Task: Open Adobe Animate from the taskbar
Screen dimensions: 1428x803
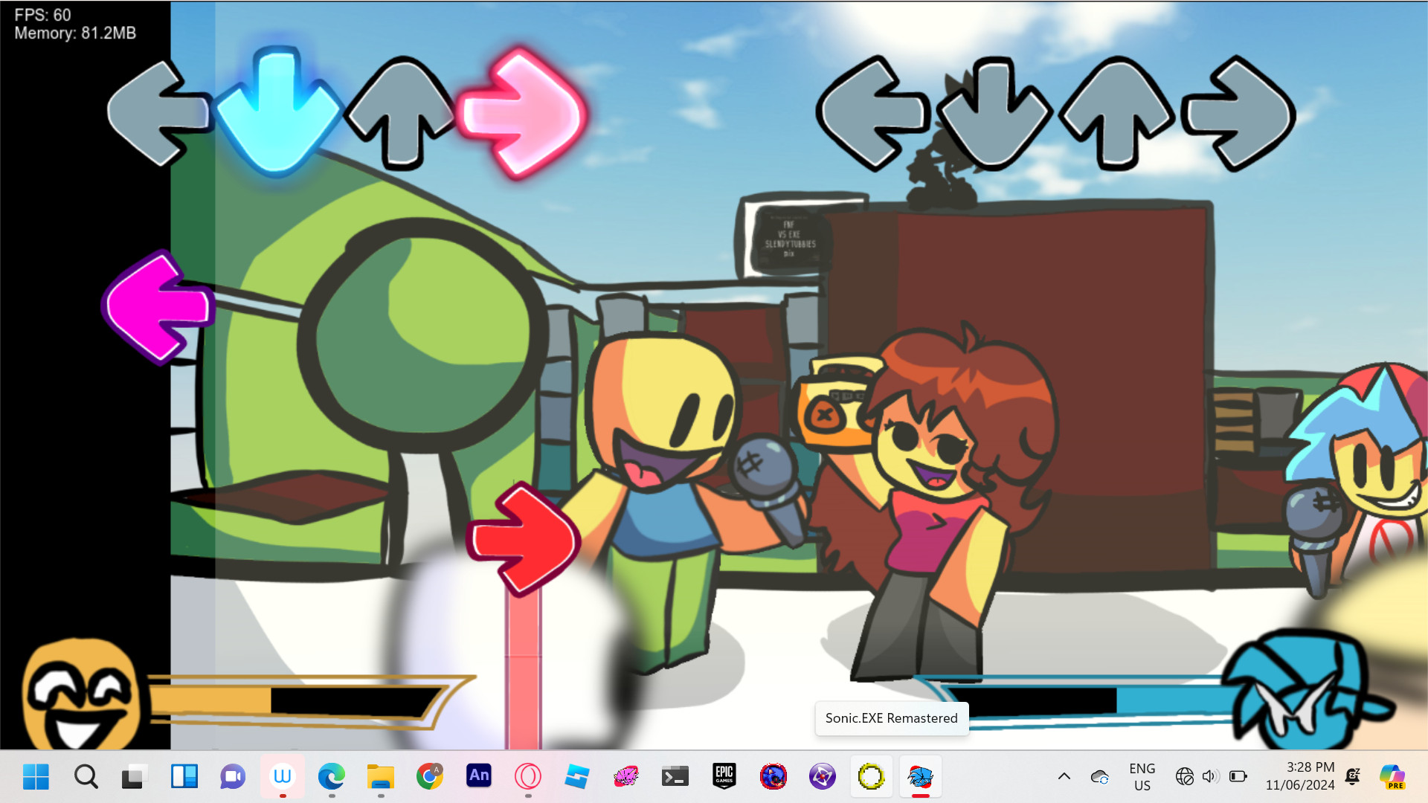Action: coord(478,776)
